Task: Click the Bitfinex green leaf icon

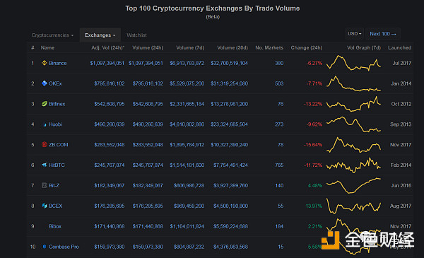Action: tap(45, 104)
